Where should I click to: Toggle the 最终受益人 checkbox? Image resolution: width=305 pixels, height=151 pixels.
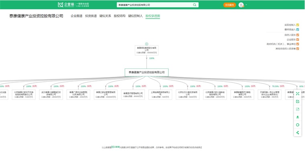click(x=298, y=30)
